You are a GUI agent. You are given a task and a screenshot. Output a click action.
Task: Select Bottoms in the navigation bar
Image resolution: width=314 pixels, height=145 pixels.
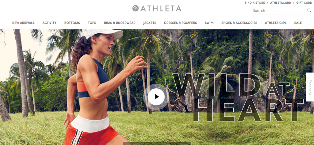point(72,23)
